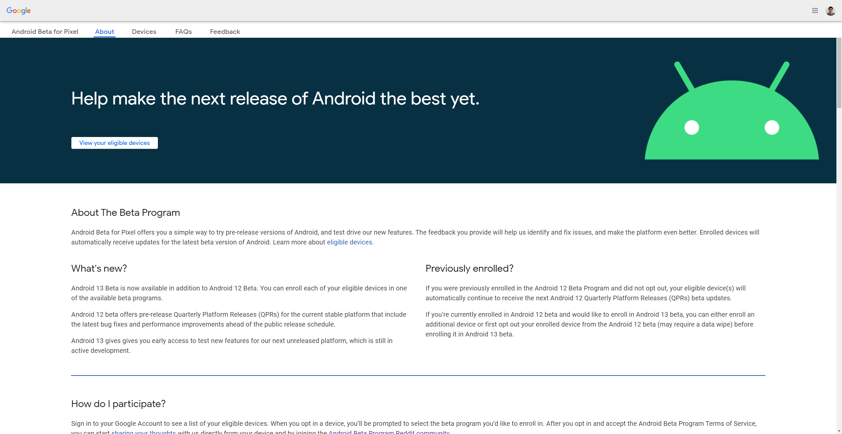Click the hero heading about Android release
Viewport: 842px width, 434px height.
point(275,99)
